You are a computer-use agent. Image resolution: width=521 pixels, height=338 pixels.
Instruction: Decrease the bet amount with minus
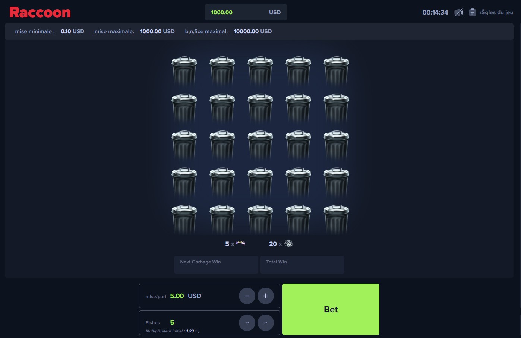(247, 296)
